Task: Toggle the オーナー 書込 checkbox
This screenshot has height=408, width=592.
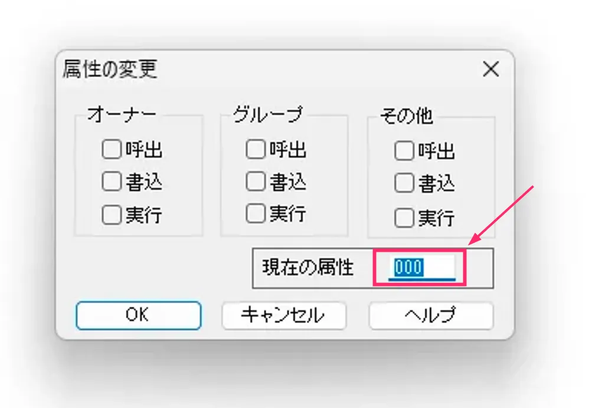Action: point(111,183)
